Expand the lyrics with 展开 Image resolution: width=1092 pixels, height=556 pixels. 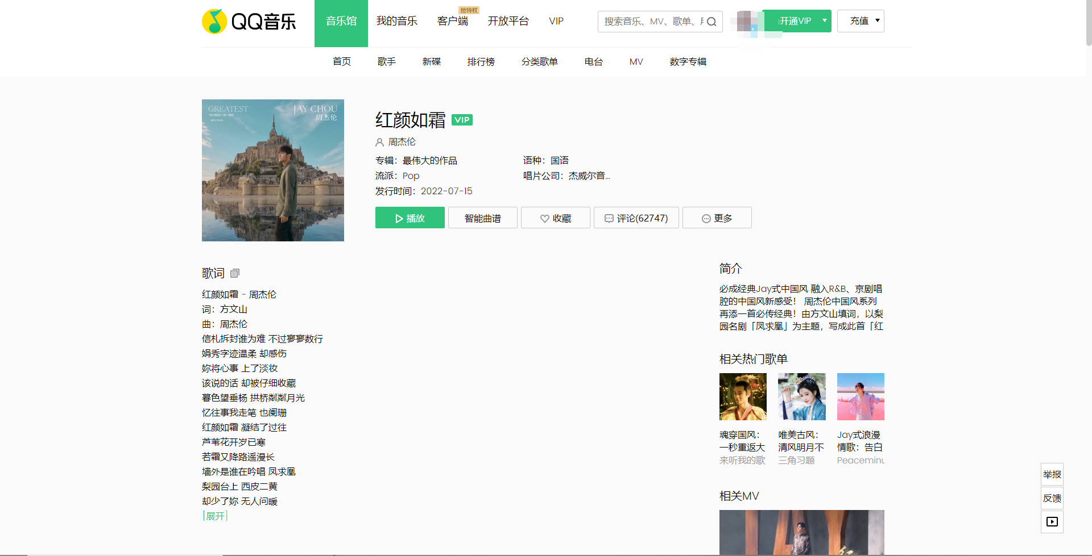point(214,516)
